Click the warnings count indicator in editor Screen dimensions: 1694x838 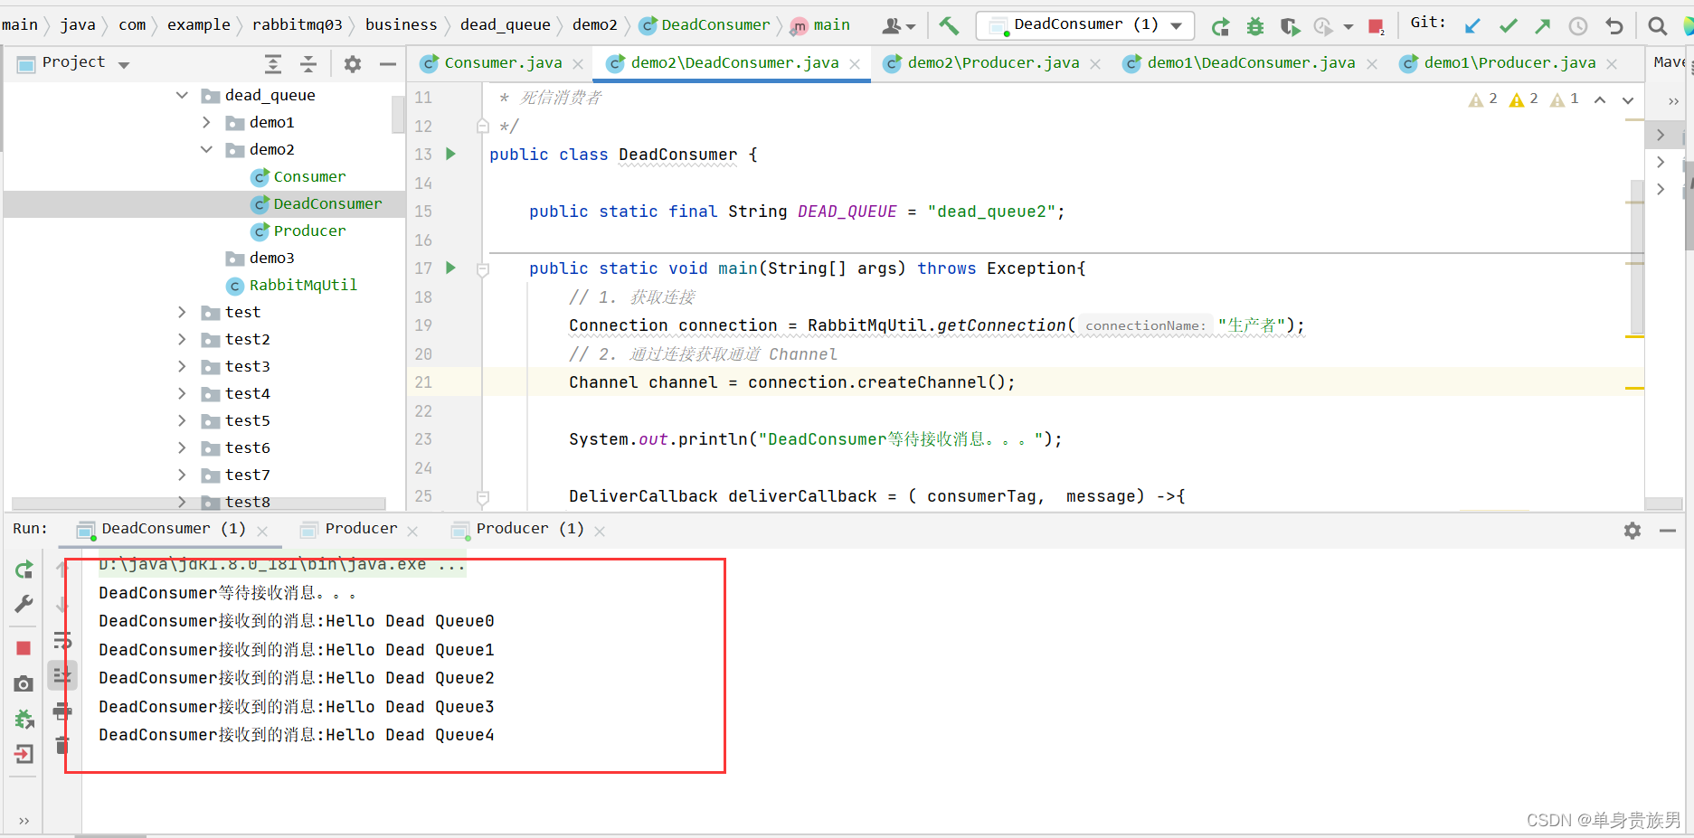[x=1523, y=99]
